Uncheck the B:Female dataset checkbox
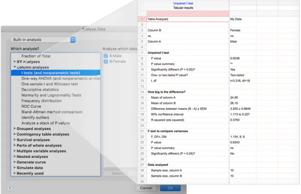 (x=106, y=61)
